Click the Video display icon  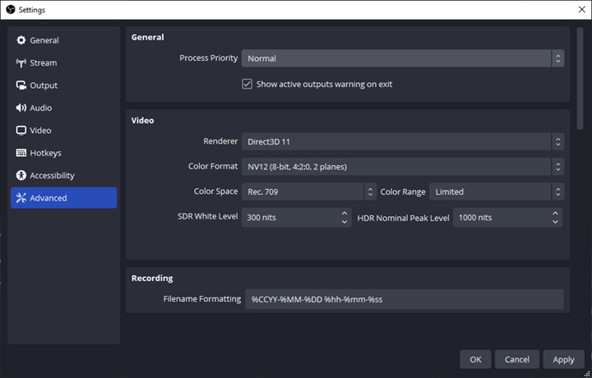pyautogui.click(x=21, y=131)
